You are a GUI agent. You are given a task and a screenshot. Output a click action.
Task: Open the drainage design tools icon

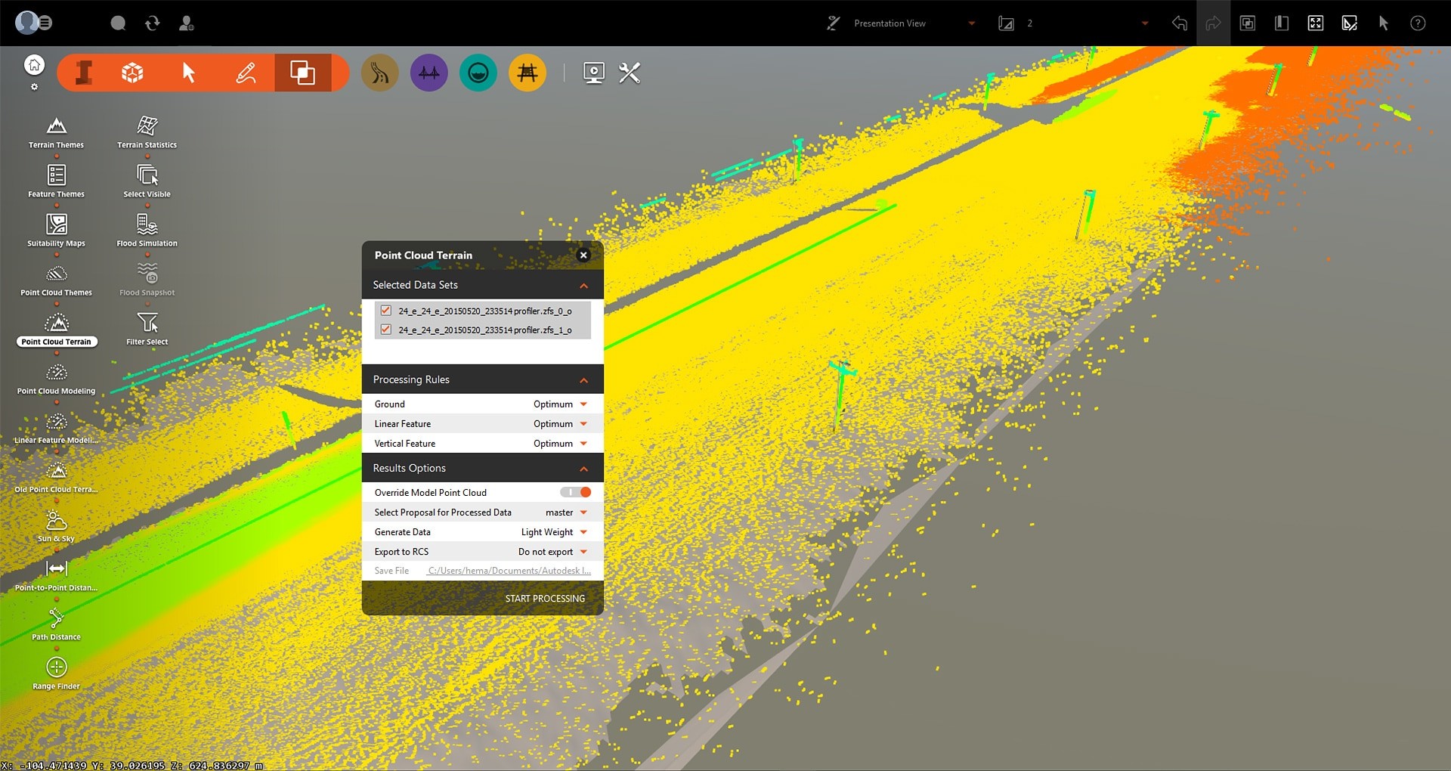point(478,73)
